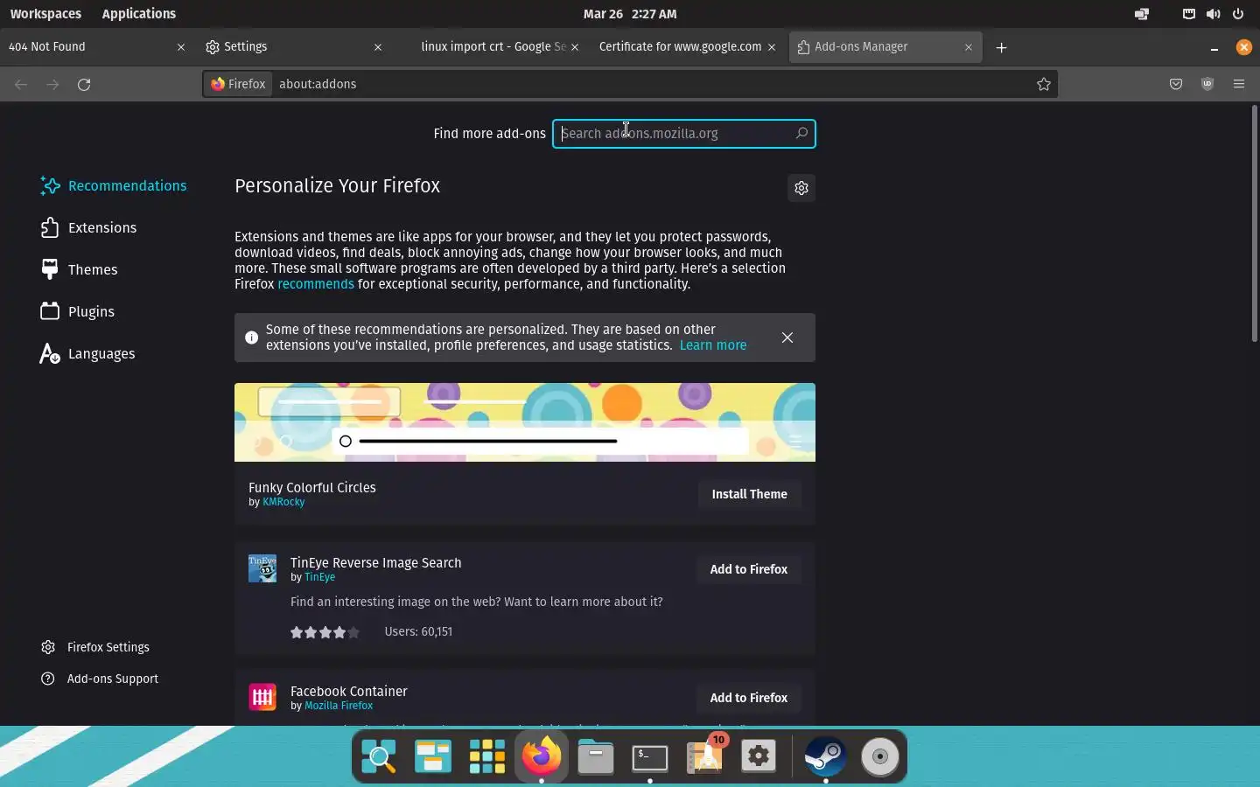Switch to the Settings tab

[x=293, y=47]
